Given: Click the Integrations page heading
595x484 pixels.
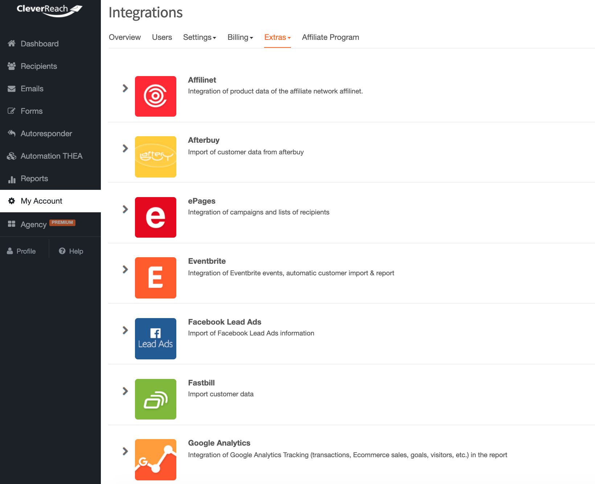Looking at the screenshot, I should (145, 13).
